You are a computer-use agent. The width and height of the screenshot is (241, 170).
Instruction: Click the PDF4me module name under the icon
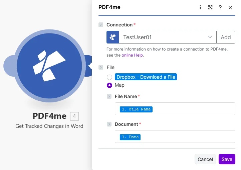coord(49,116)
